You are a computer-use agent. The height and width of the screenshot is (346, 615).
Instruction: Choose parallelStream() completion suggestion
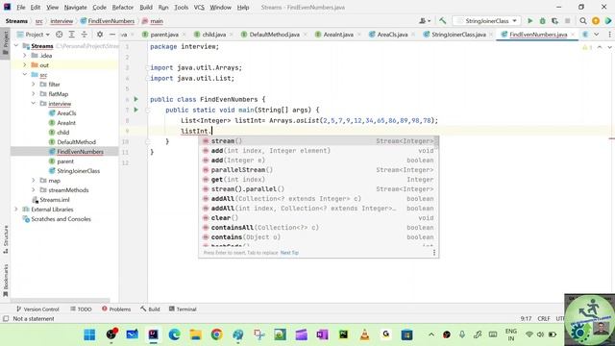pos(318,170)
